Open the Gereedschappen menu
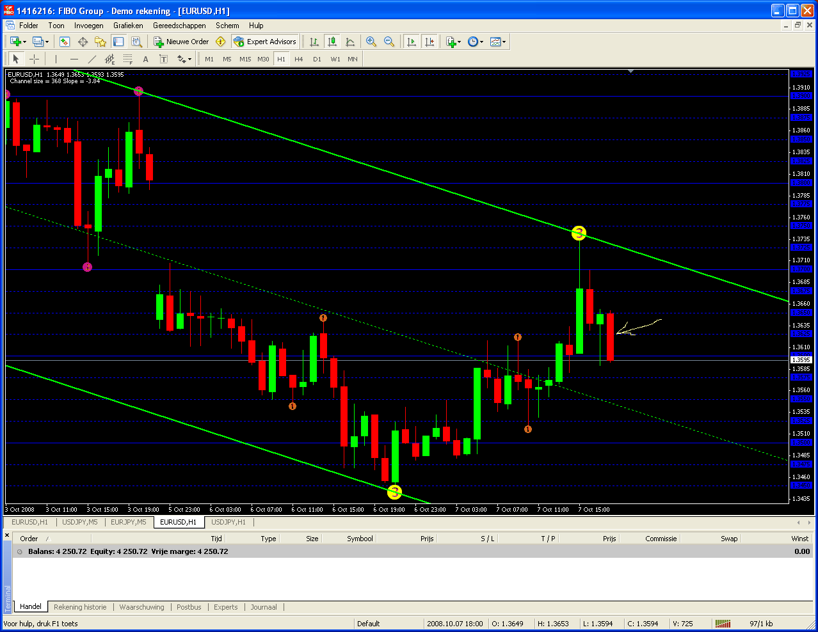The image size is (818, 632). pos(179,26)
